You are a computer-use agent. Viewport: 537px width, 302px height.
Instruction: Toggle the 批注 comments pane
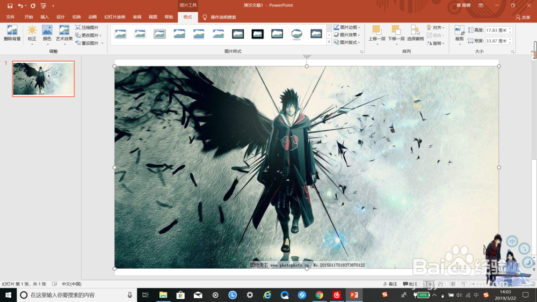[x=410, y=284]
